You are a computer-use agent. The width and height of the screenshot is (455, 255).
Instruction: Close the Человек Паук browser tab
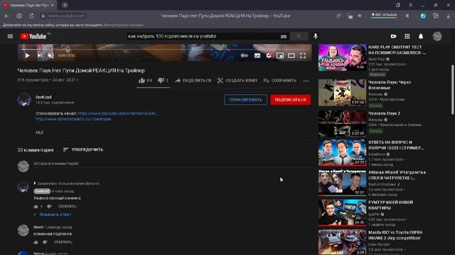(52, 5)
